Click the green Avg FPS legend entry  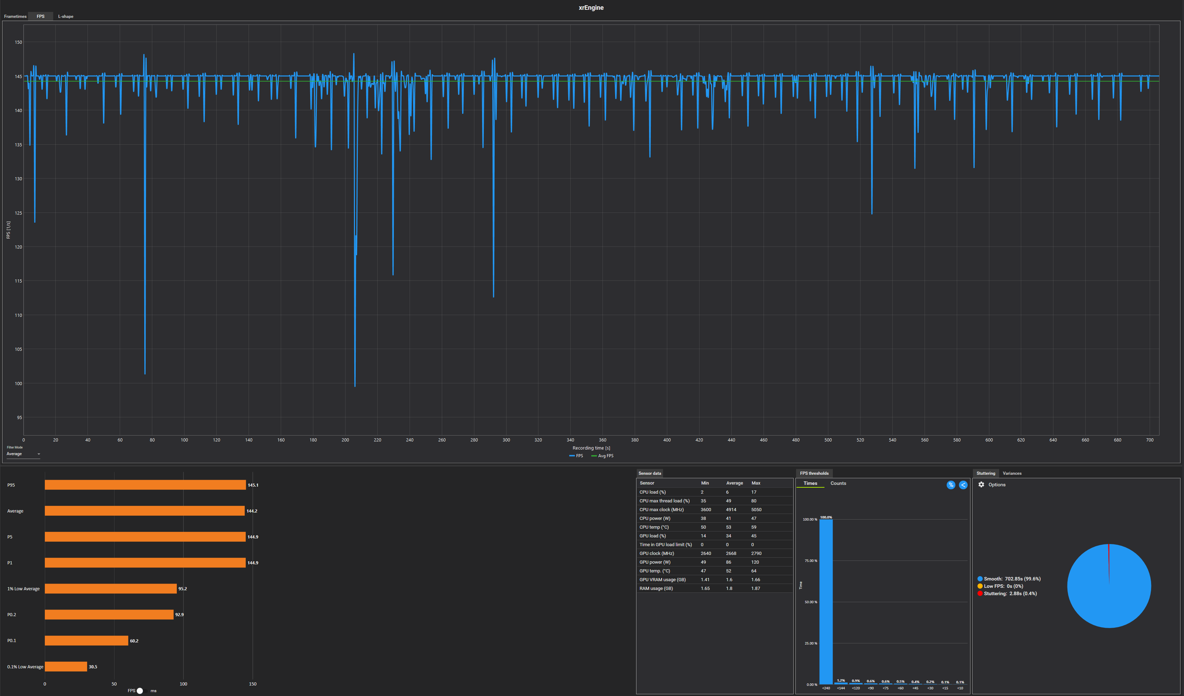603,456
